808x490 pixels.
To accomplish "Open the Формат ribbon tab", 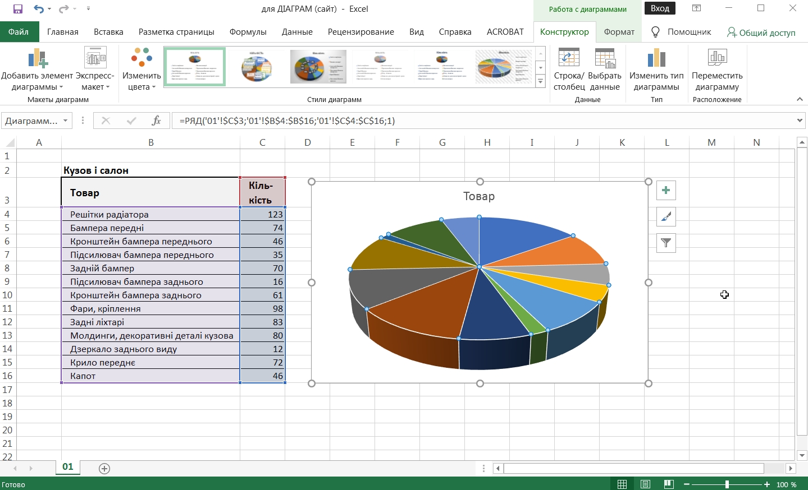I will [x=619, y=32].
